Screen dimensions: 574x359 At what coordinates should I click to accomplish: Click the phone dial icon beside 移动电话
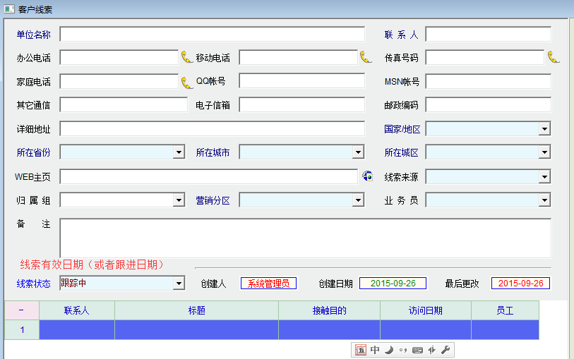pos(366,57)
